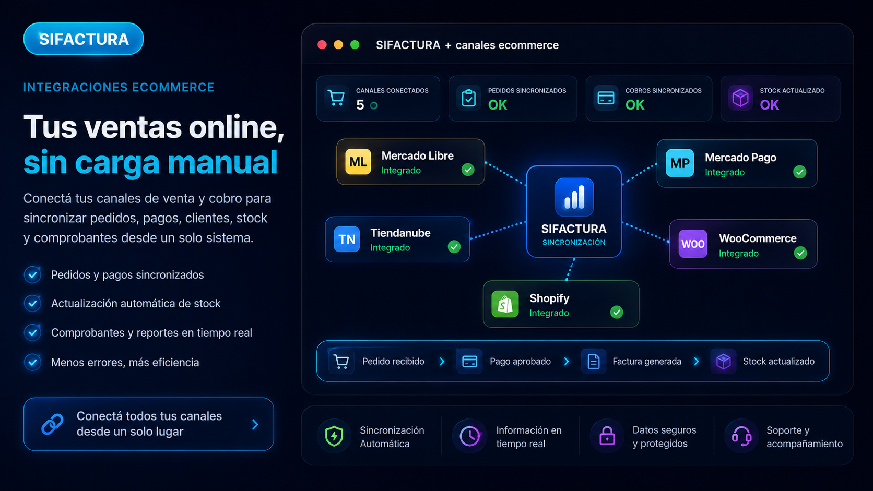The width and height of the screenshot is (873, 491).
Task: Click the Pedido recibido step label
Action: click(393, 361)
